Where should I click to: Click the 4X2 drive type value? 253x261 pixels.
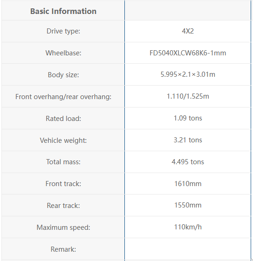(188, 31)
